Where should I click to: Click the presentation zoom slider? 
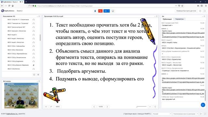141,107
